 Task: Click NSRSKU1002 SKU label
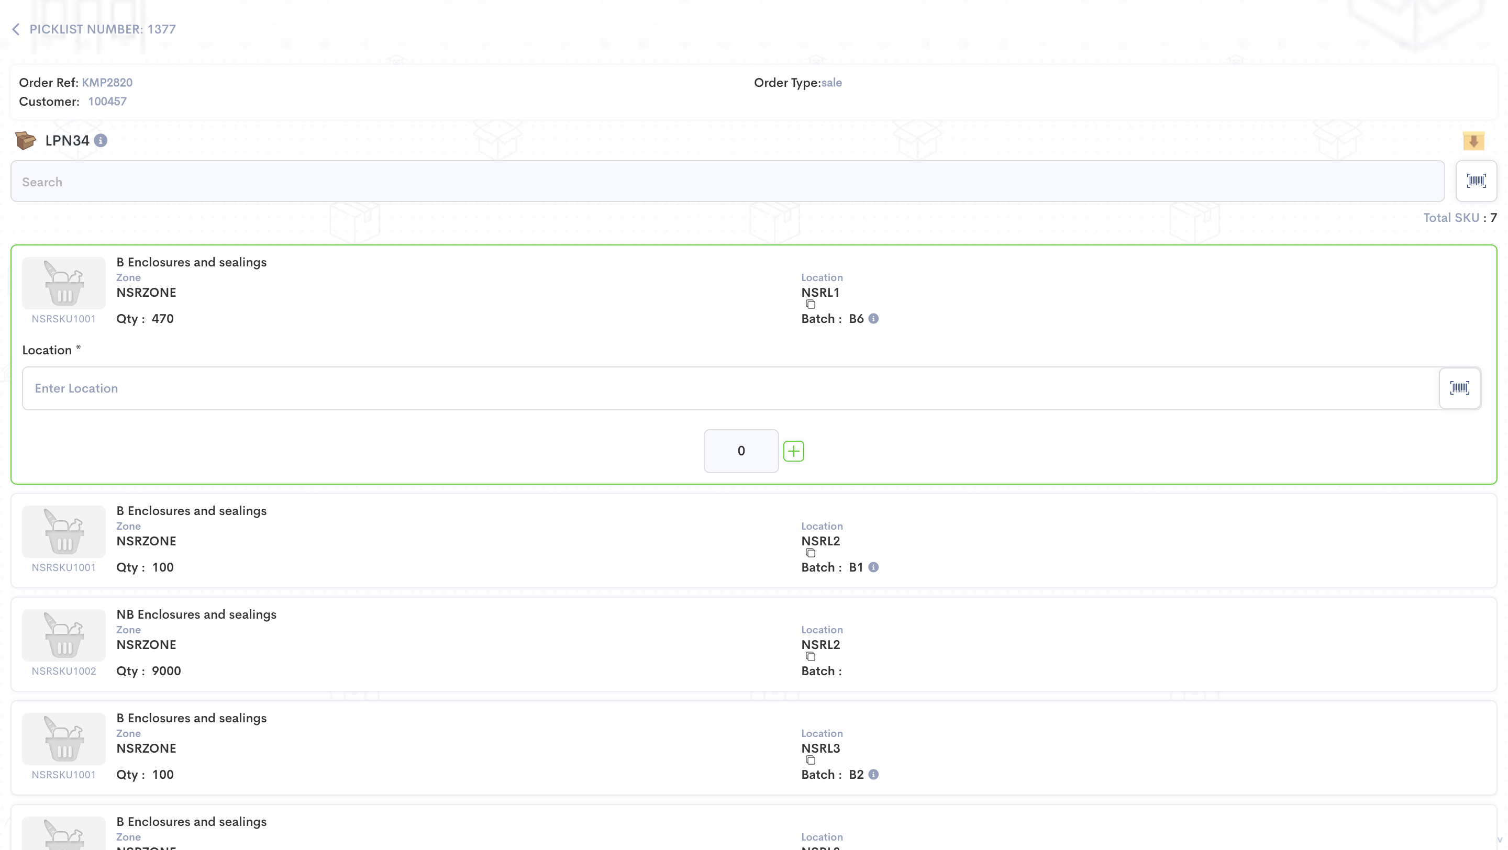(64, 671)
